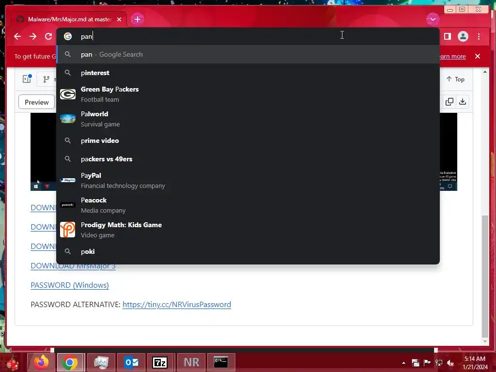Open the PASSWORD (Windows) link
The image size is (496, 372).
coord(70,285)
